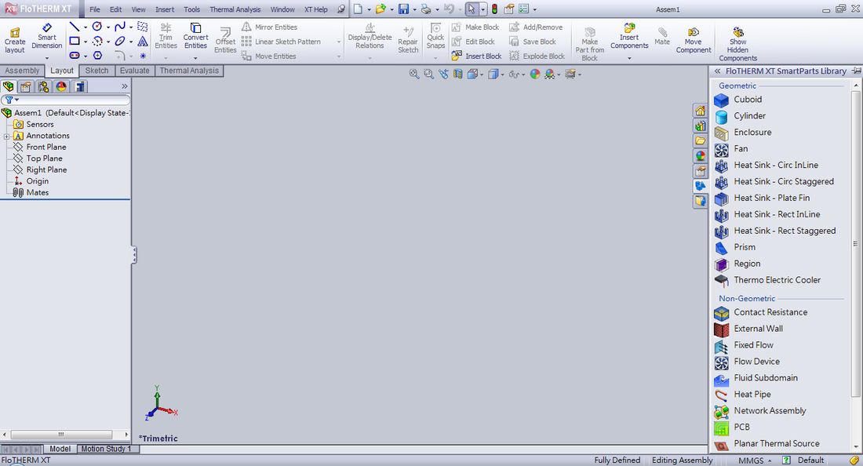Select the Mates tree item
Image resolution: width=863 pixels, height=466 pixels.
[31, 192]
